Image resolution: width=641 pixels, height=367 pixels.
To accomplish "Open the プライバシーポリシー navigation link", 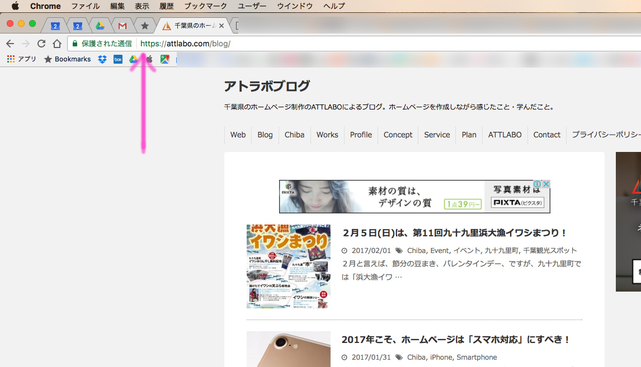I will click(606, 135).
